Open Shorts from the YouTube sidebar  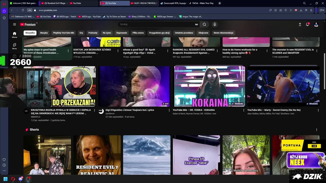[x=15, y=46]
